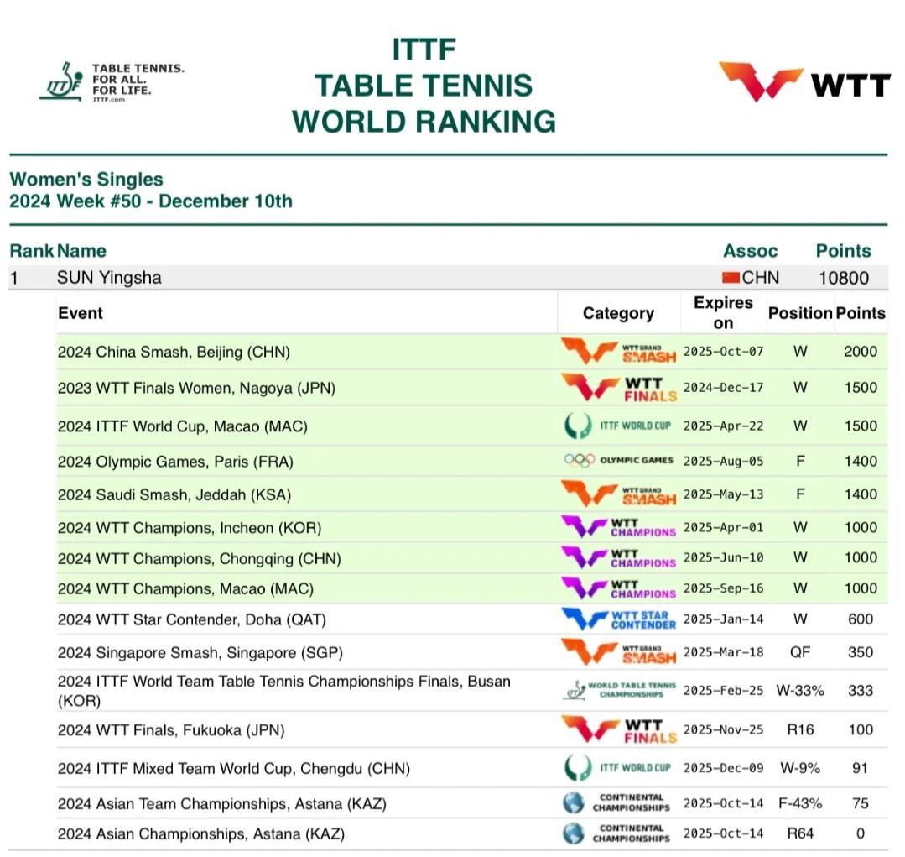Click 2024 Week #50 - December 10th text
905x857 pixels.
click(151, 201)
